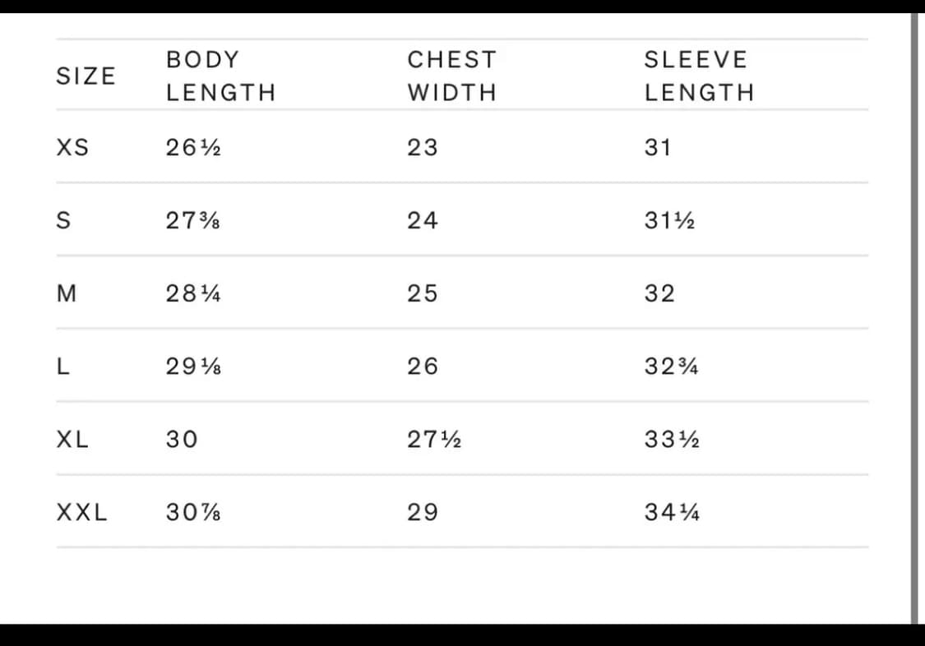Viewport: 925px width, 646px height.
Task: Click the vertical scrollbar on the right edge
Action: (x=913, y=321)
